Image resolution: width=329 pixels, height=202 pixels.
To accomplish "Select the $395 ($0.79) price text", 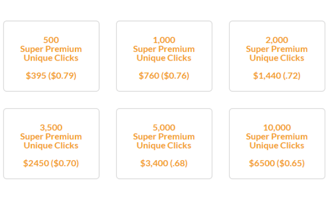I will [51, 76].
